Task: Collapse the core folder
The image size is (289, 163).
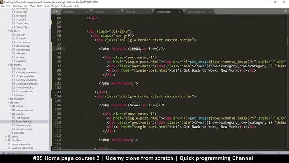Action: pyautogui.click(x=8, y=31)
